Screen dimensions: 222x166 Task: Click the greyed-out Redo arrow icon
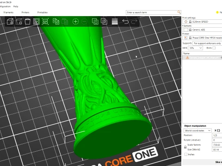(134, 22)
